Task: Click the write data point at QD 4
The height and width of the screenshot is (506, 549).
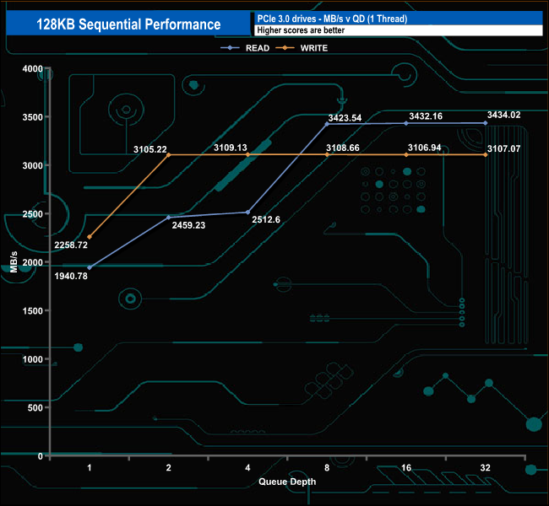Action: [247, 154]
